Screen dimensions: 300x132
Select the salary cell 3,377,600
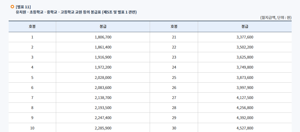(245, 37)
